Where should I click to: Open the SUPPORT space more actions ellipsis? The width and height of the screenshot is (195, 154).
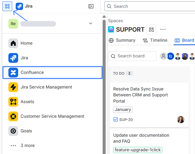click(163, 30)
